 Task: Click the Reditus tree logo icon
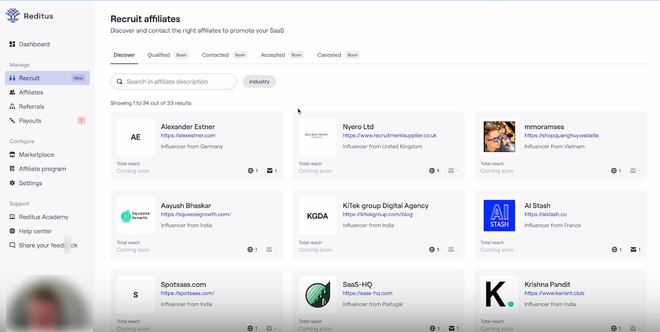pos(13,15)
